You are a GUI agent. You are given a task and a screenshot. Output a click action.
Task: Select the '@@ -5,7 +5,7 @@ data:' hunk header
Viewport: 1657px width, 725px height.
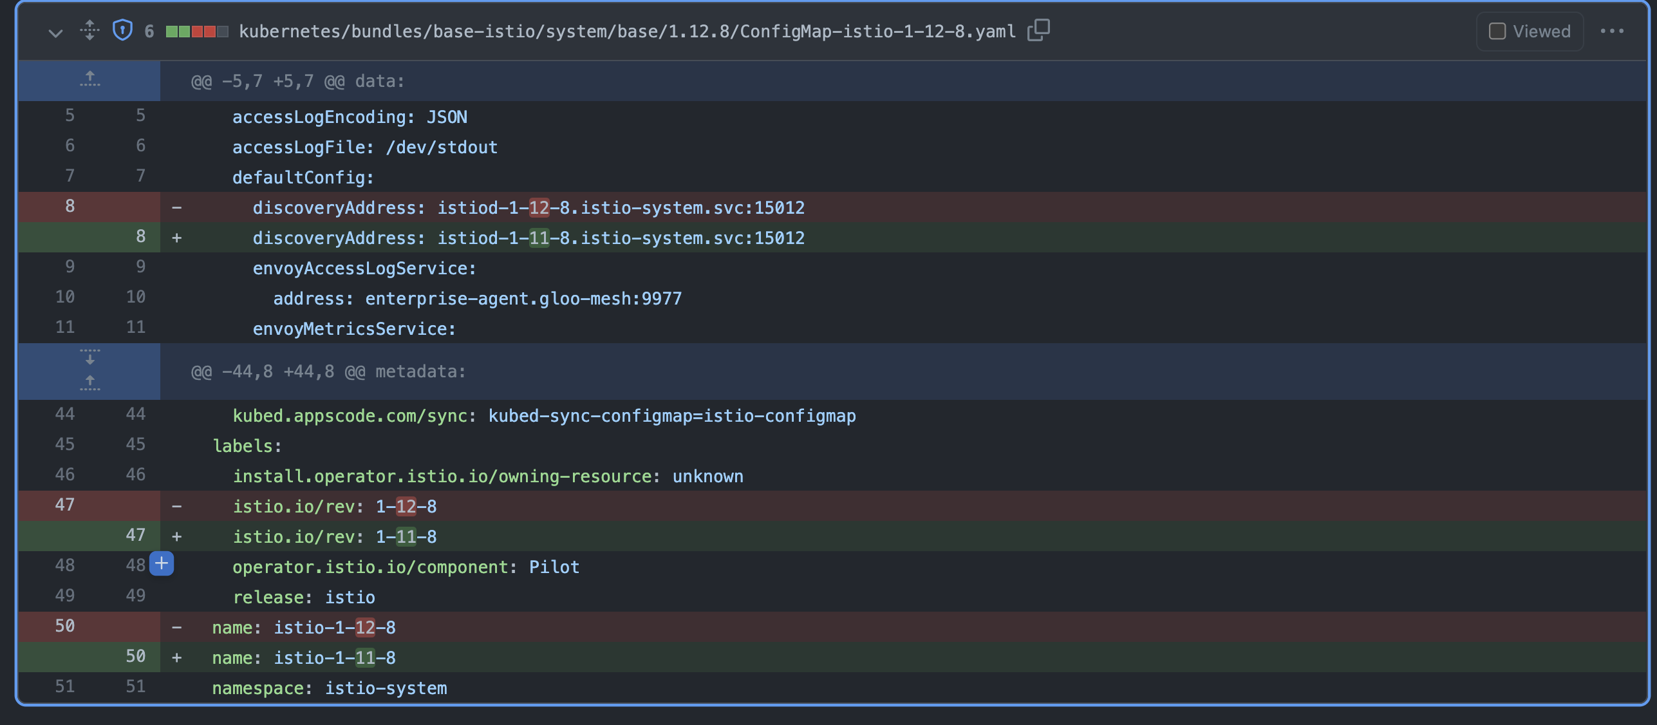297,81
